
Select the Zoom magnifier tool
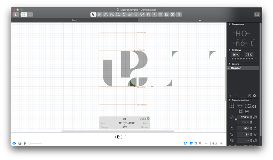point(154,15)
